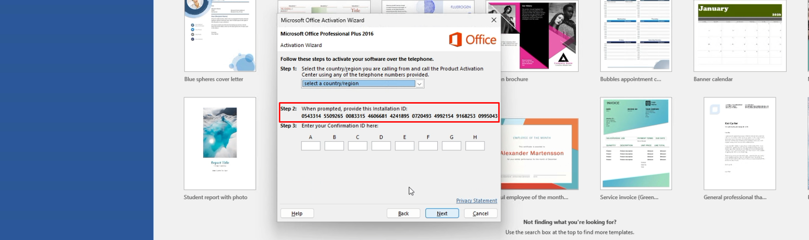The height and width of the screenshot is (240, 809).
Task: Click Confirmation ID field A
Action: point(310,146)
